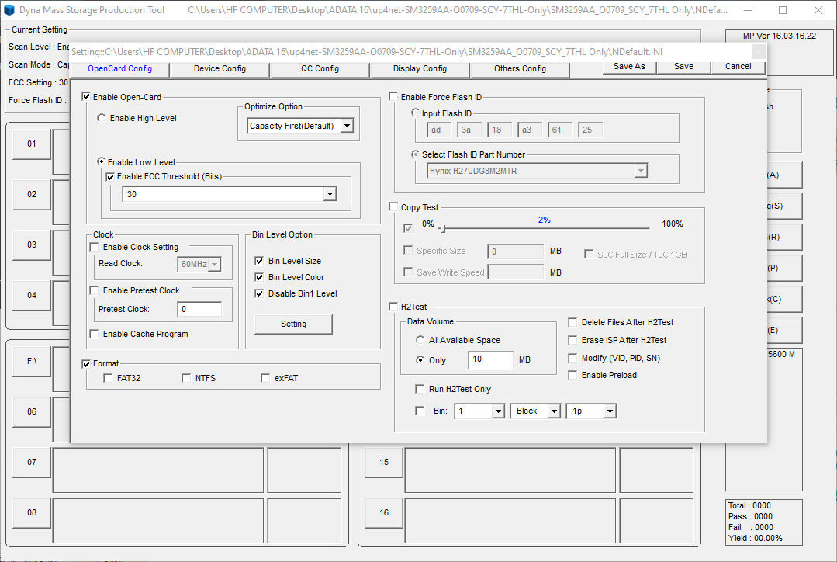Enable Force Flash ID checkbox
Viewport: 837px width, 562px height.
click(x=394, y=97)
